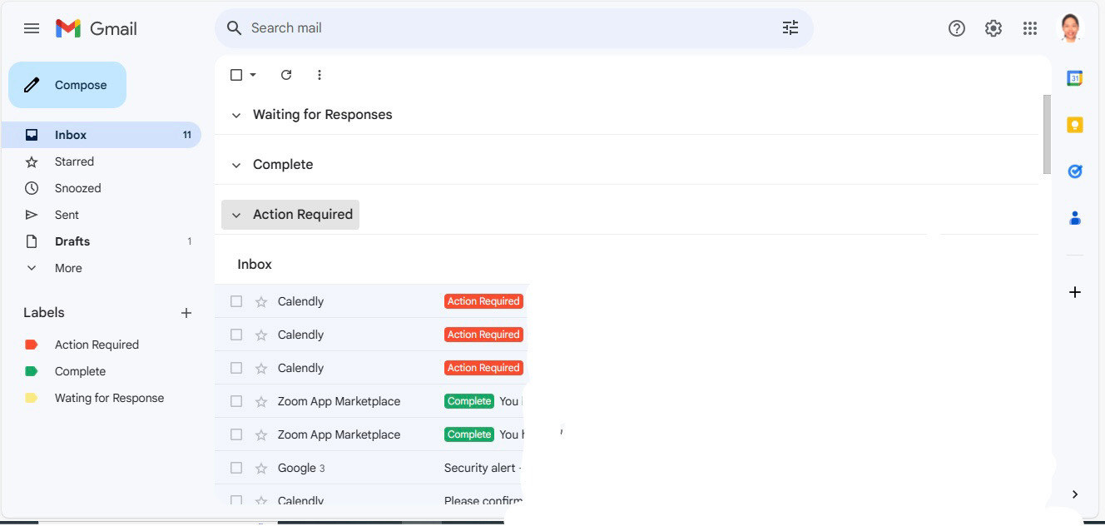Expand the More folders list

click(67, 268)
